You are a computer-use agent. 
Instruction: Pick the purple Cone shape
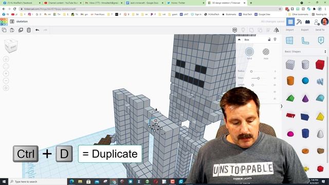tap(305, 98)
